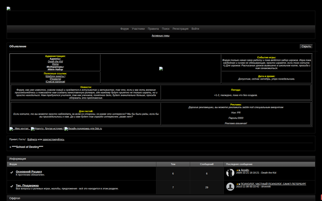The image size is (322, 201).
Task: Click the Активные темы link
Action: [161, 36]
